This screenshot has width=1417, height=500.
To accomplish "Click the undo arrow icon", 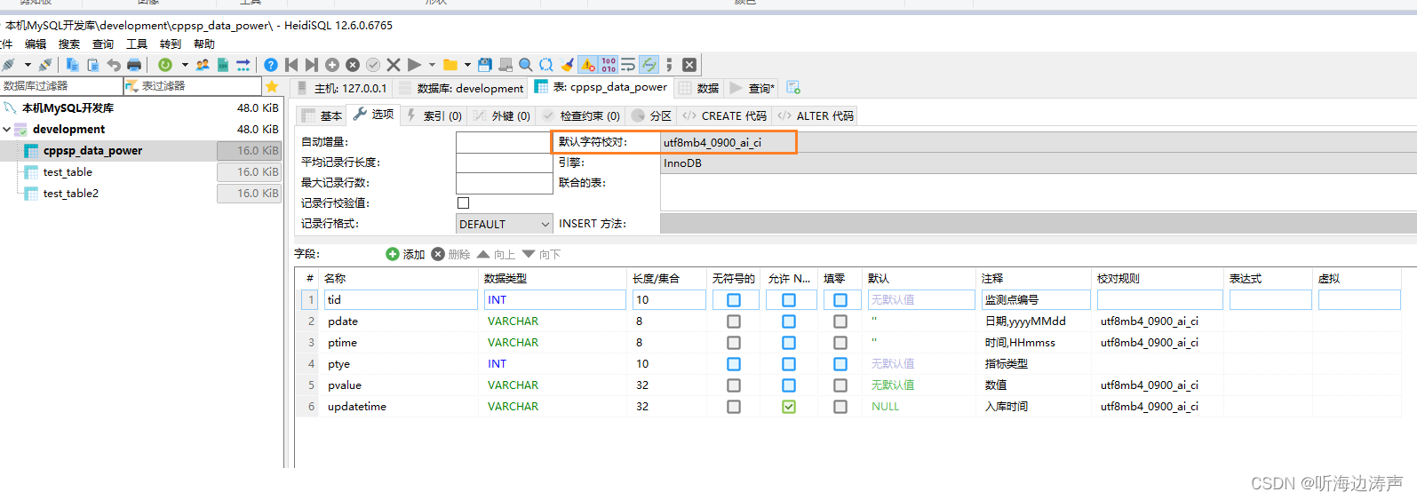I will pos(114,65).
